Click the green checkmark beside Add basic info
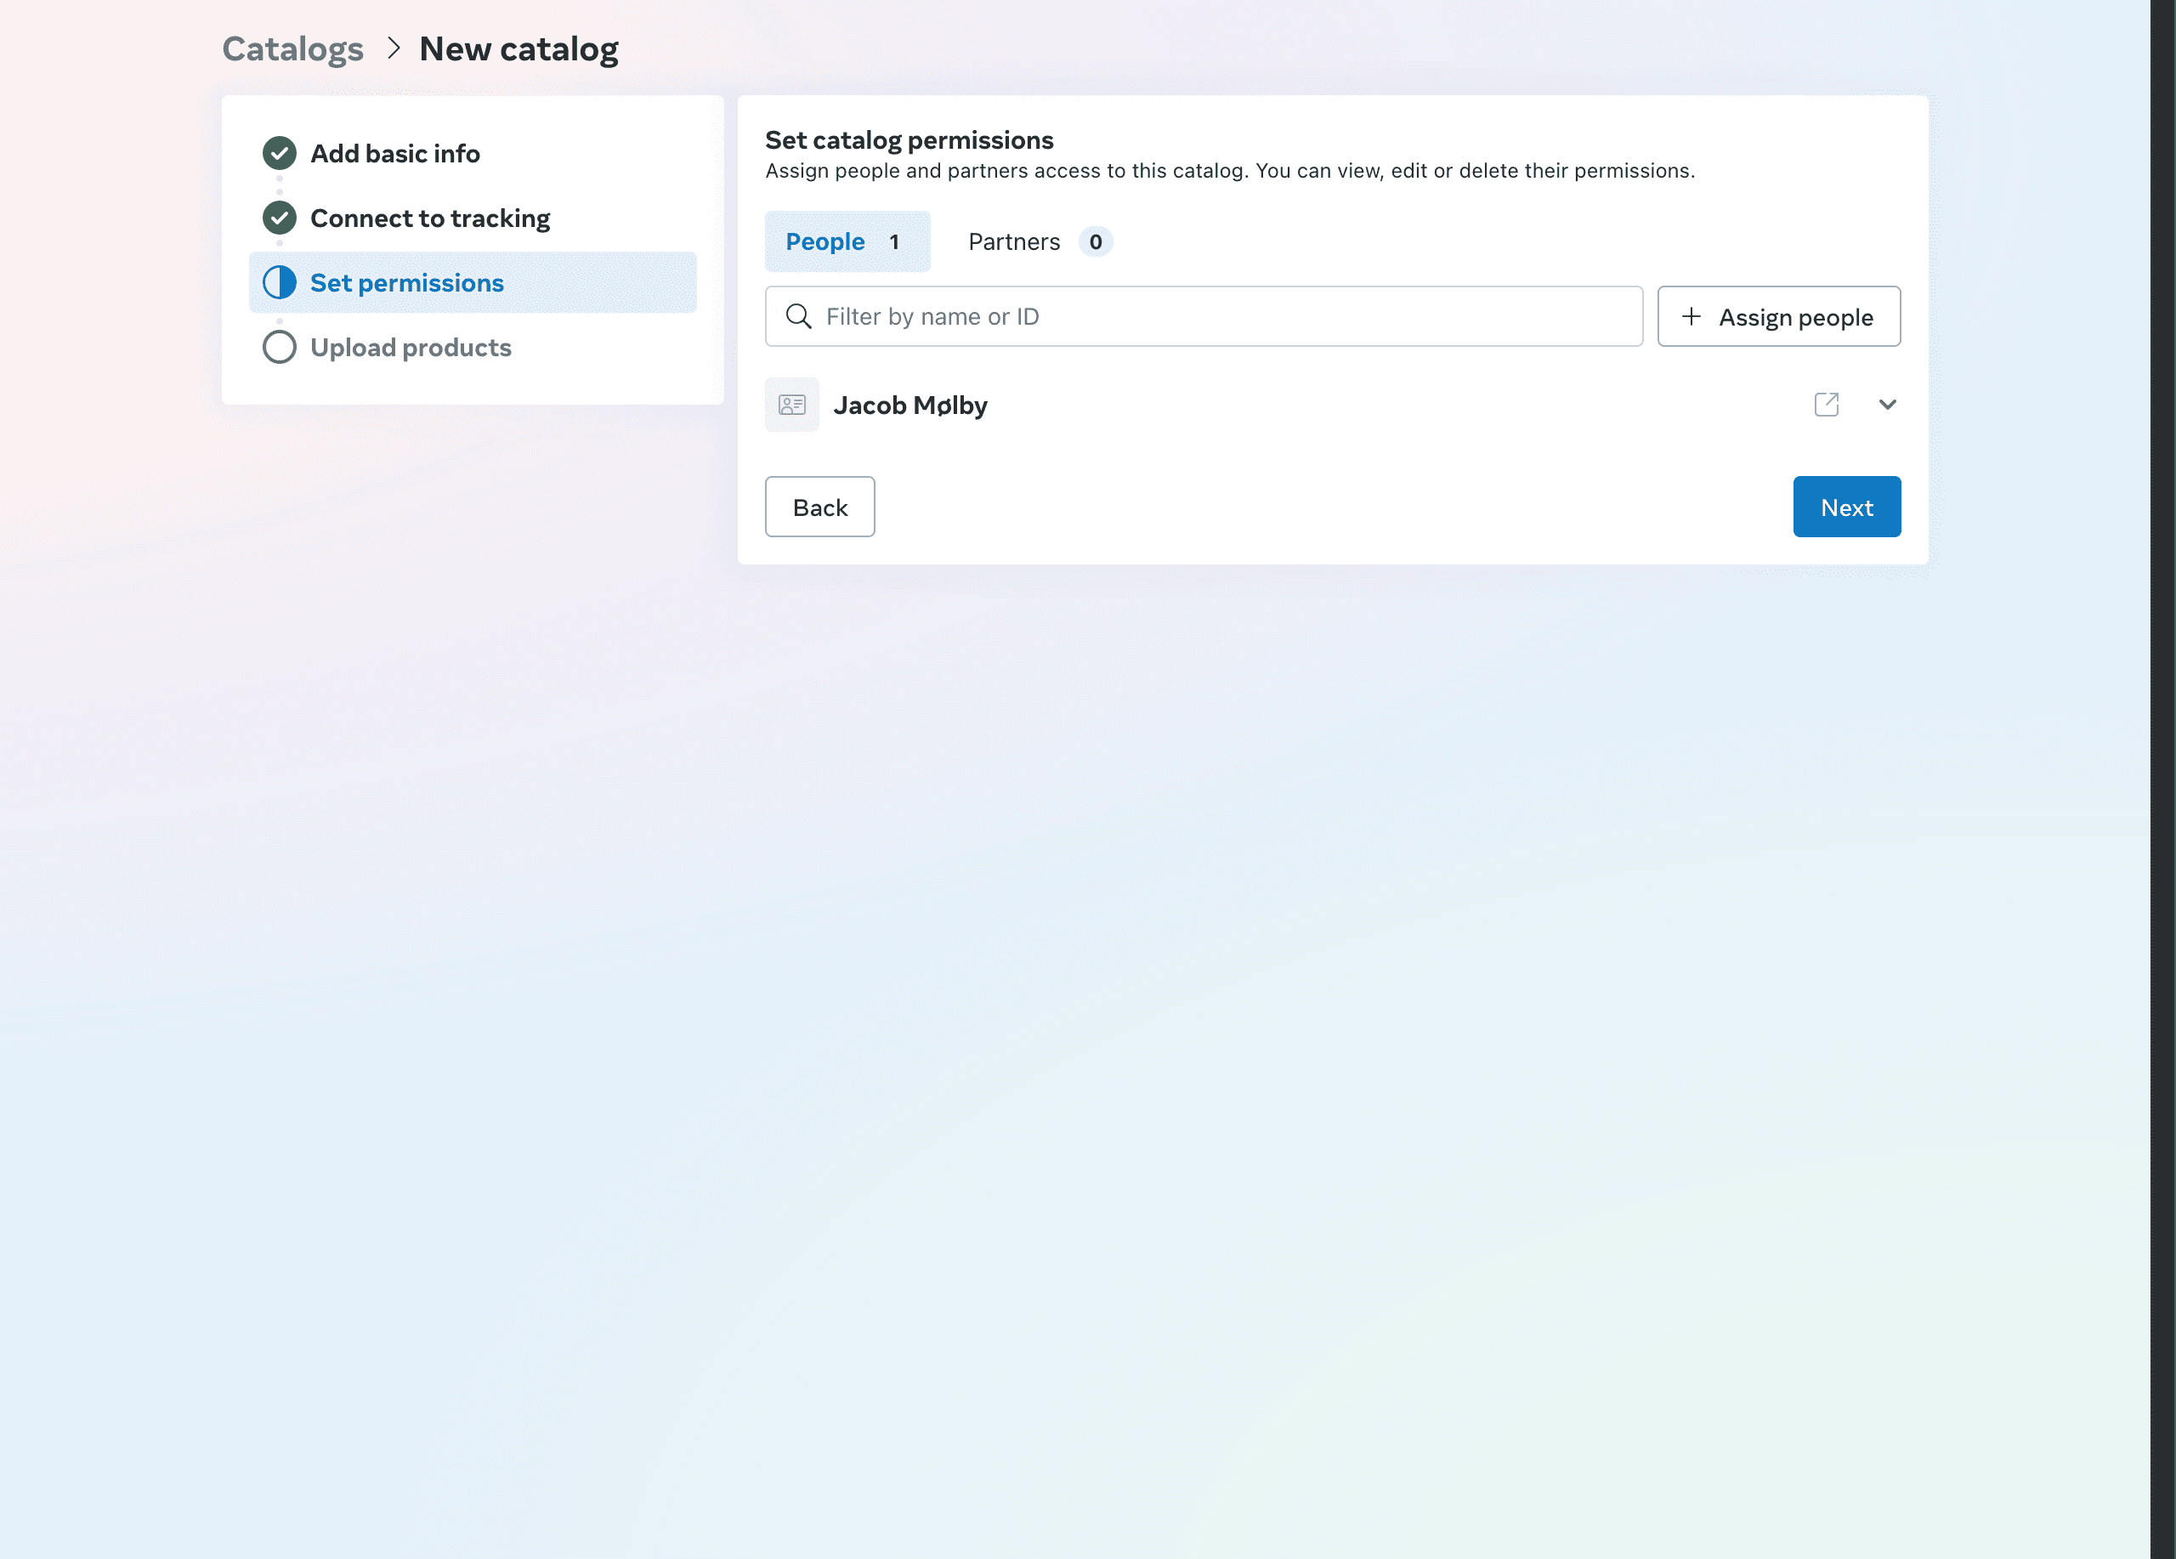The image size is (2176, 1559). point(279,154)
